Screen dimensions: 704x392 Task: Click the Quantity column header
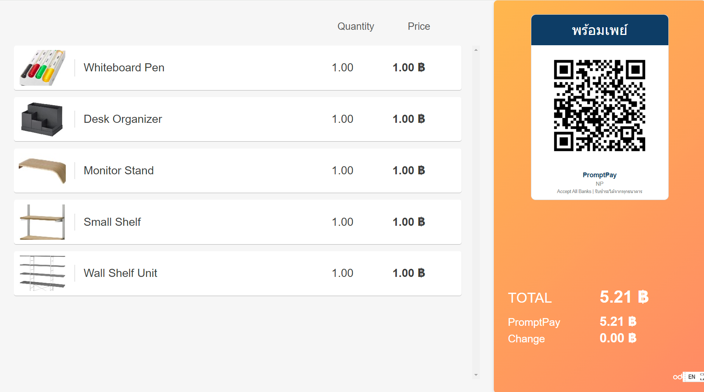(x=356, y=26)
